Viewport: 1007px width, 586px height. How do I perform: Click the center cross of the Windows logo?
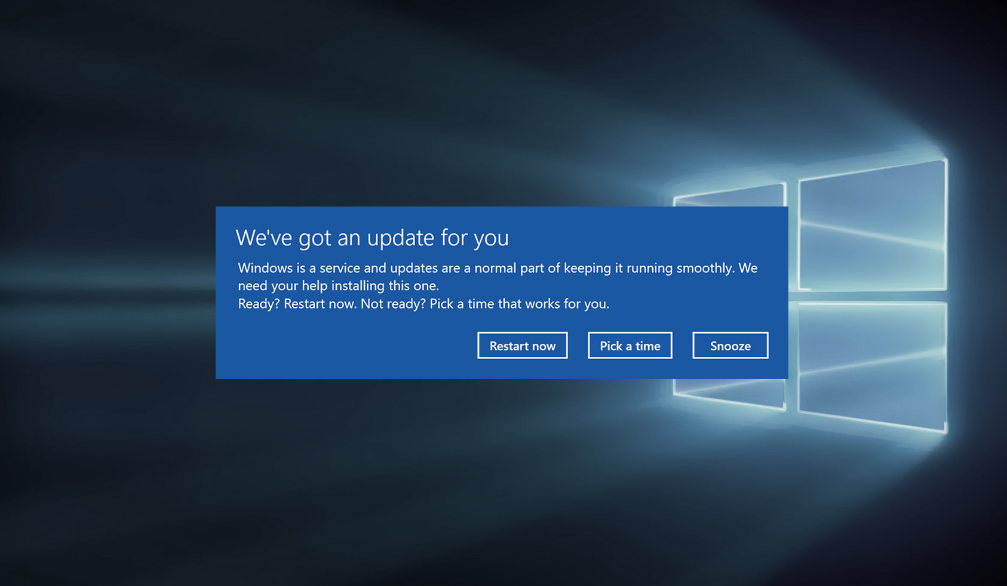(793, 297)
